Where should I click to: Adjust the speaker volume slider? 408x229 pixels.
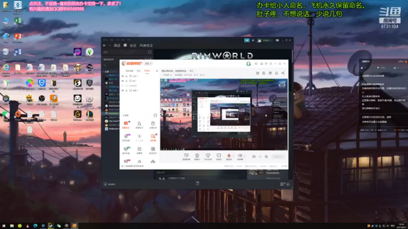pos(245,156)
